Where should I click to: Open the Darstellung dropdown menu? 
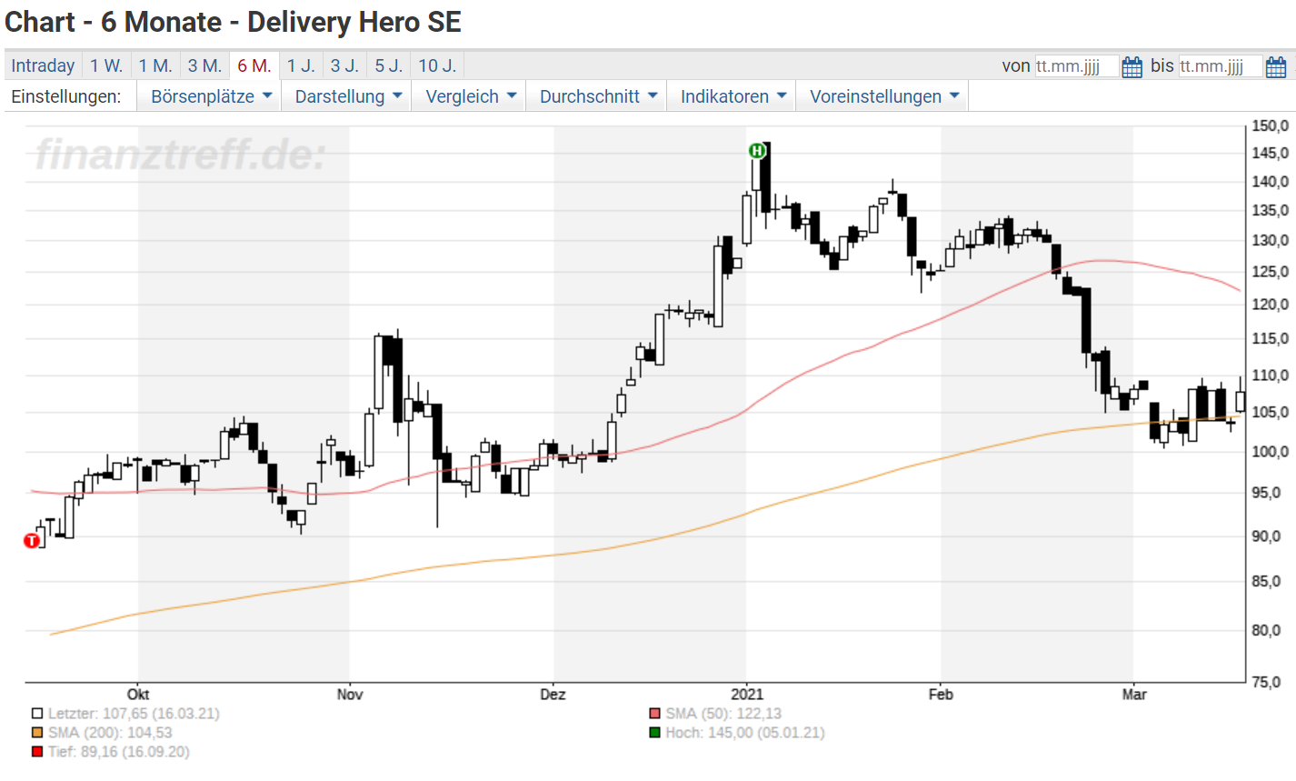pyautogui.click(x=348, y=96)
